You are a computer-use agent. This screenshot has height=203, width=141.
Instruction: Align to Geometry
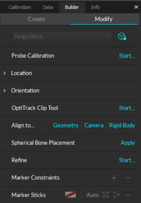click(x=66, y=125)
